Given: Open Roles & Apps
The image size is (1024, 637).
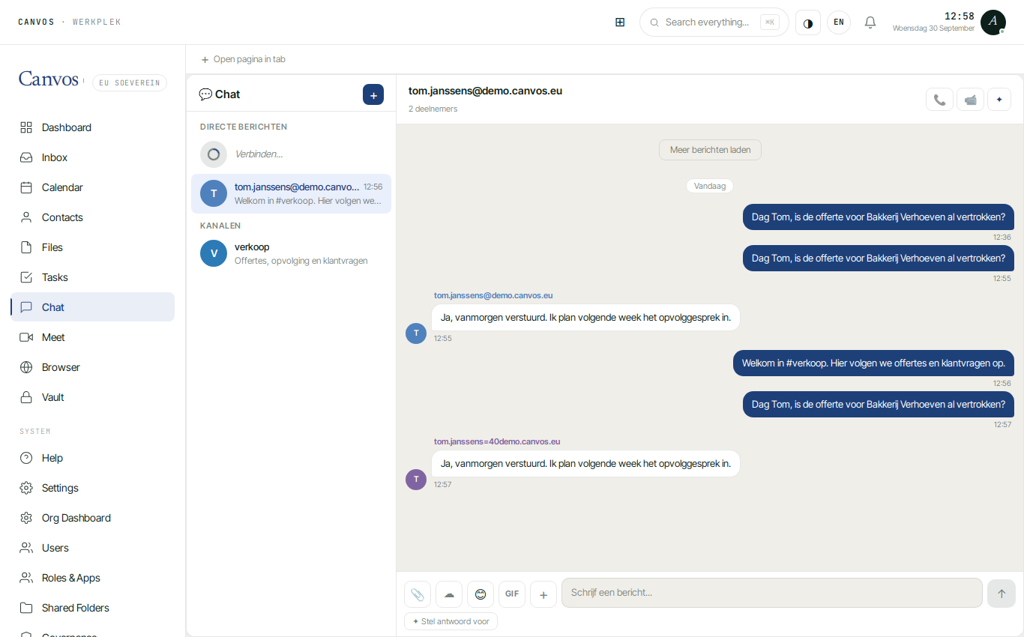Looking at the screenshot, I should pyautogui.click(x=92, y=578).
